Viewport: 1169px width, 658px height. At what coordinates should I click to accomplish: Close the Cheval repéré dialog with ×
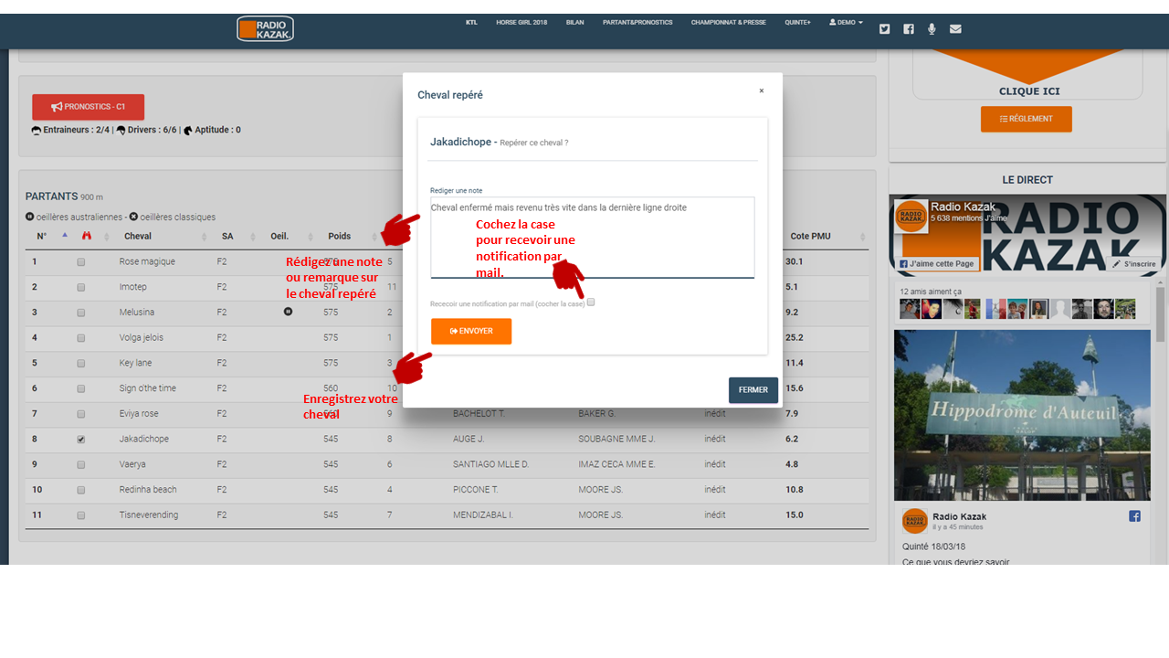coord(762,90)
